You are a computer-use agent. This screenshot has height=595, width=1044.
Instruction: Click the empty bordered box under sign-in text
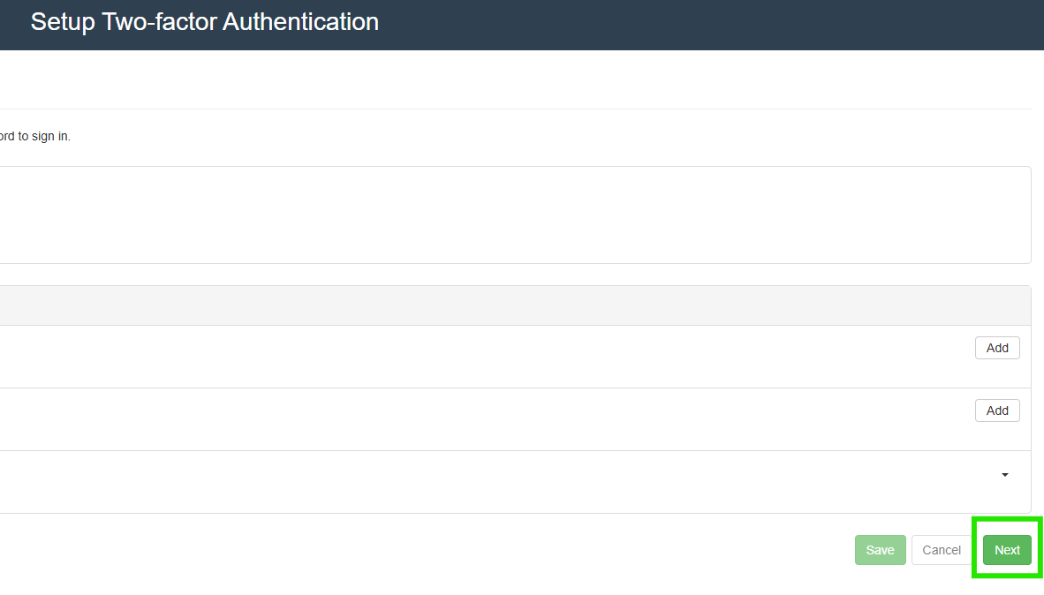[512, 215]
